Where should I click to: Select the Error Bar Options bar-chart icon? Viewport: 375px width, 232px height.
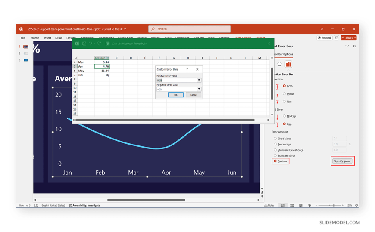tap(289, 64)
